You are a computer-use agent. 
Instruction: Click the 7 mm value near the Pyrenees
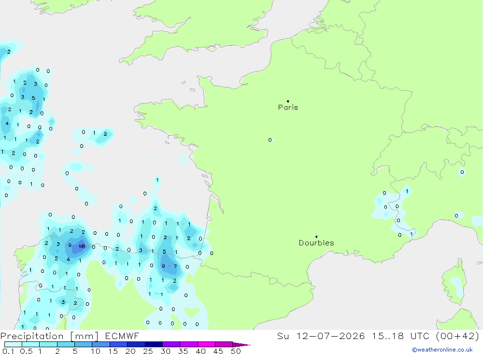tap(175, 267)
